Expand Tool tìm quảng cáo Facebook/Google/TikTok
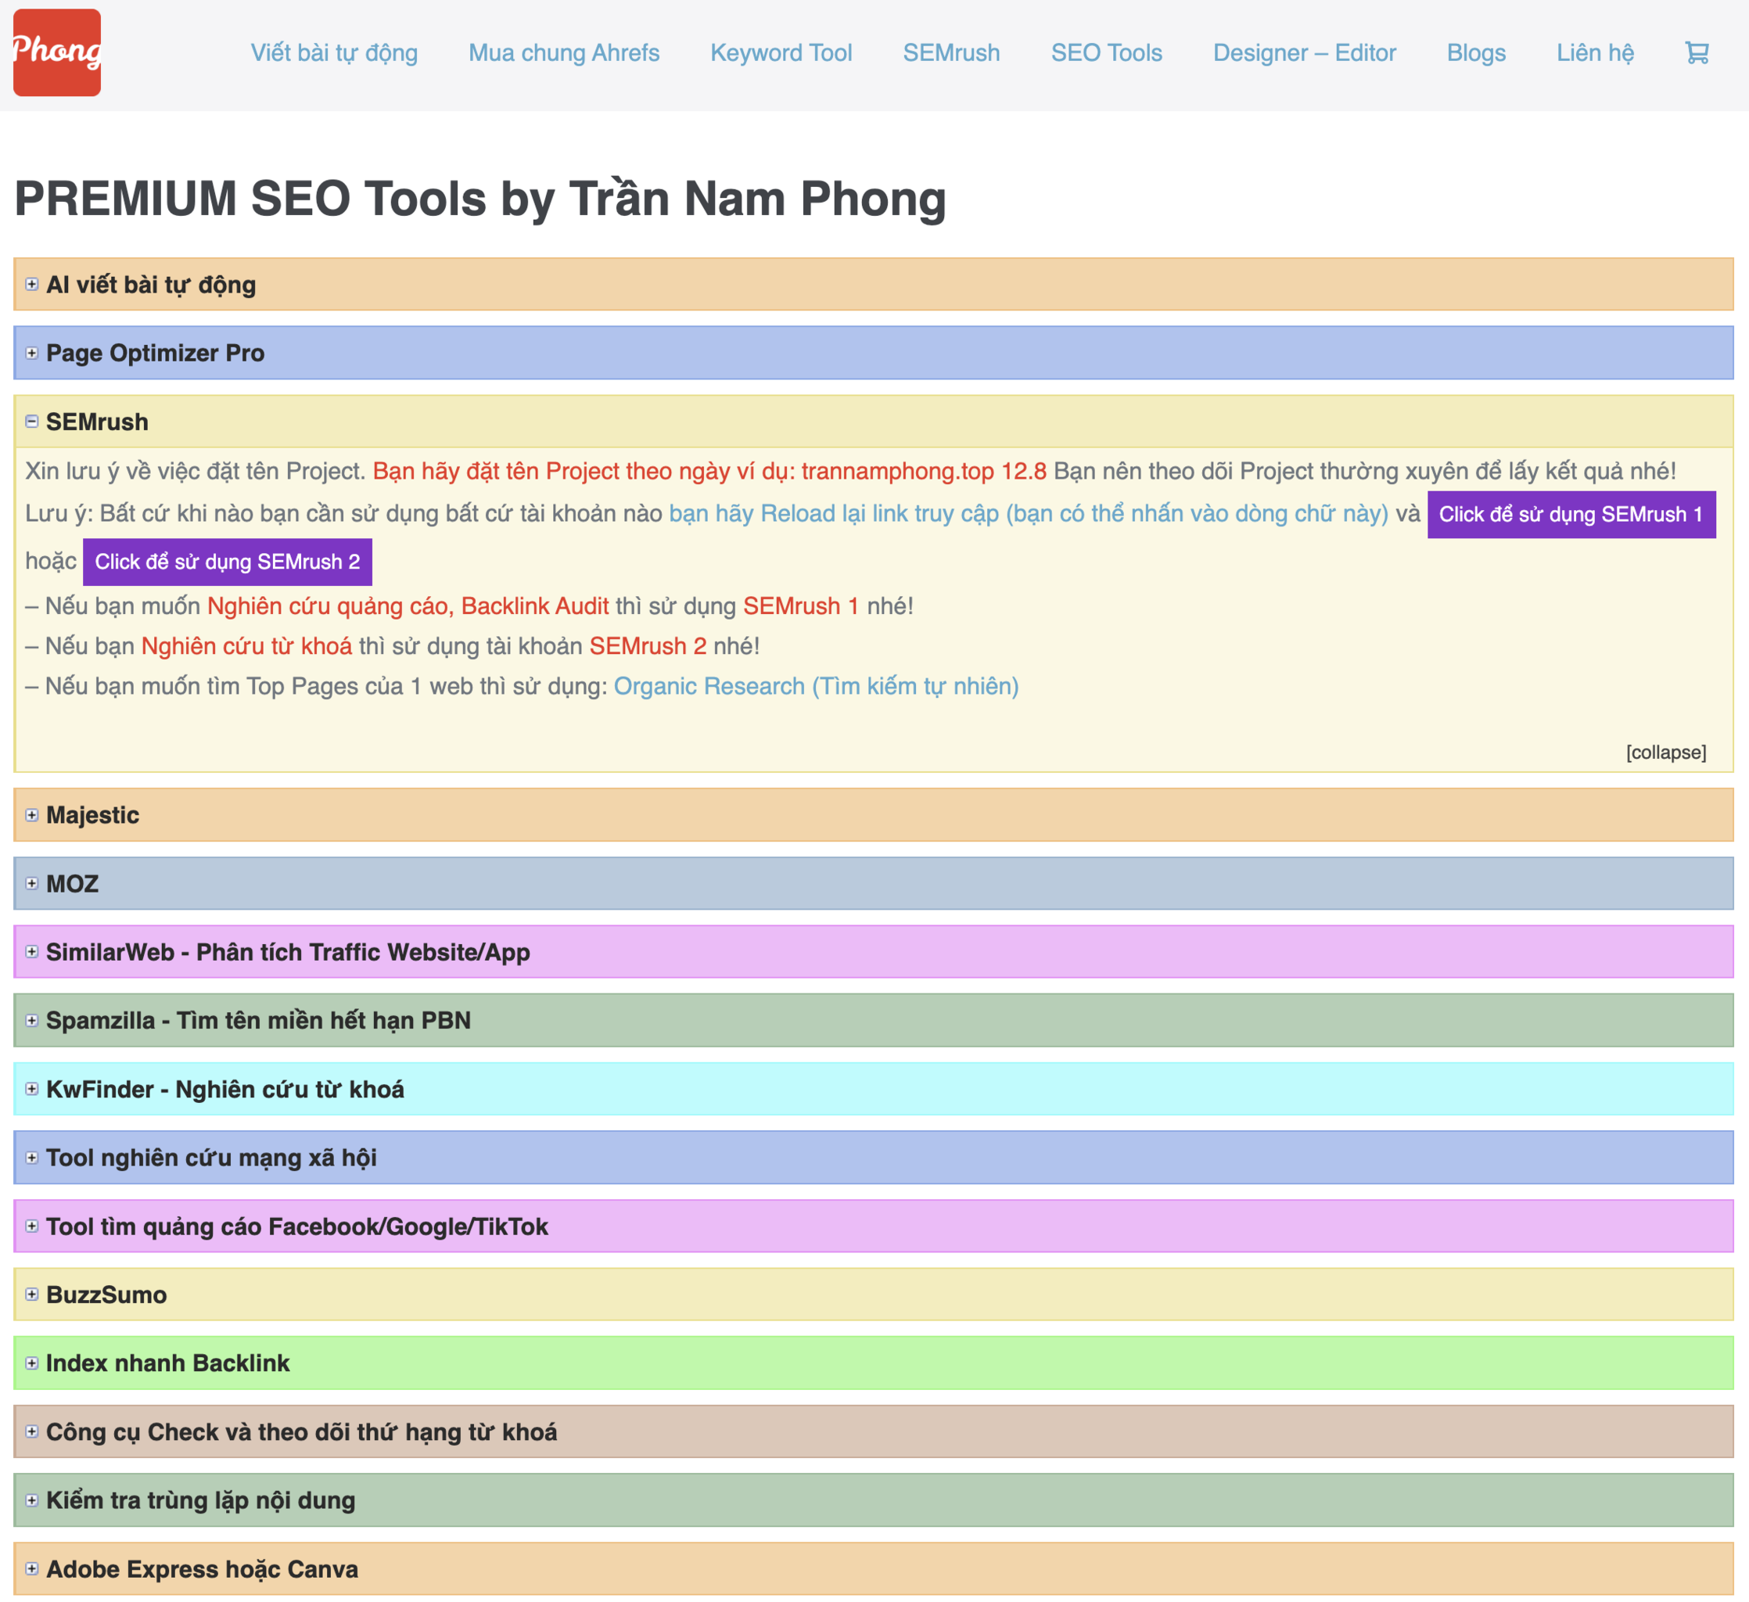 click(x=874, y=1227)
